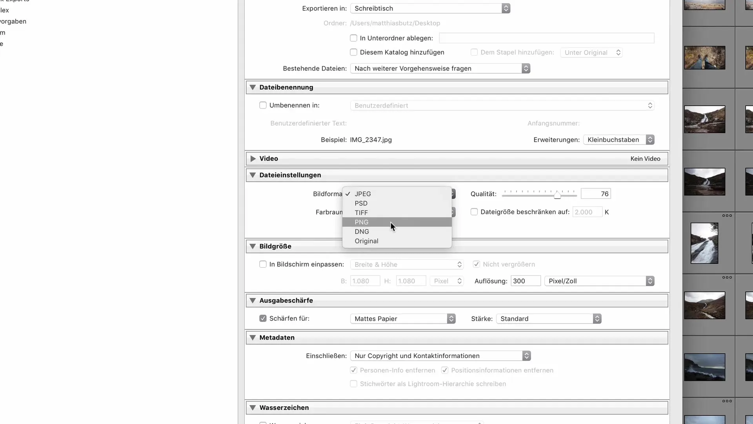This screenshot has height=424, width=753.
Task: Pick Original from format popup menu
Action: pos(366,241)
